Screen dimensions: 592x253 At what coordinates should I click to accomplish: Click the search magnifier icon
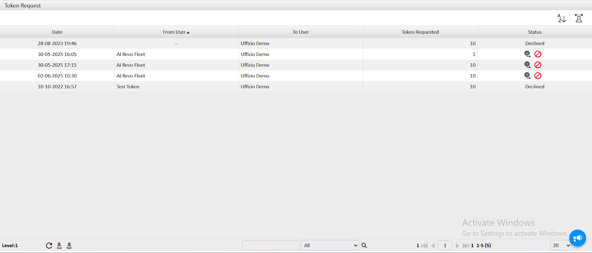pyautogui.click(x=364, y=246)
